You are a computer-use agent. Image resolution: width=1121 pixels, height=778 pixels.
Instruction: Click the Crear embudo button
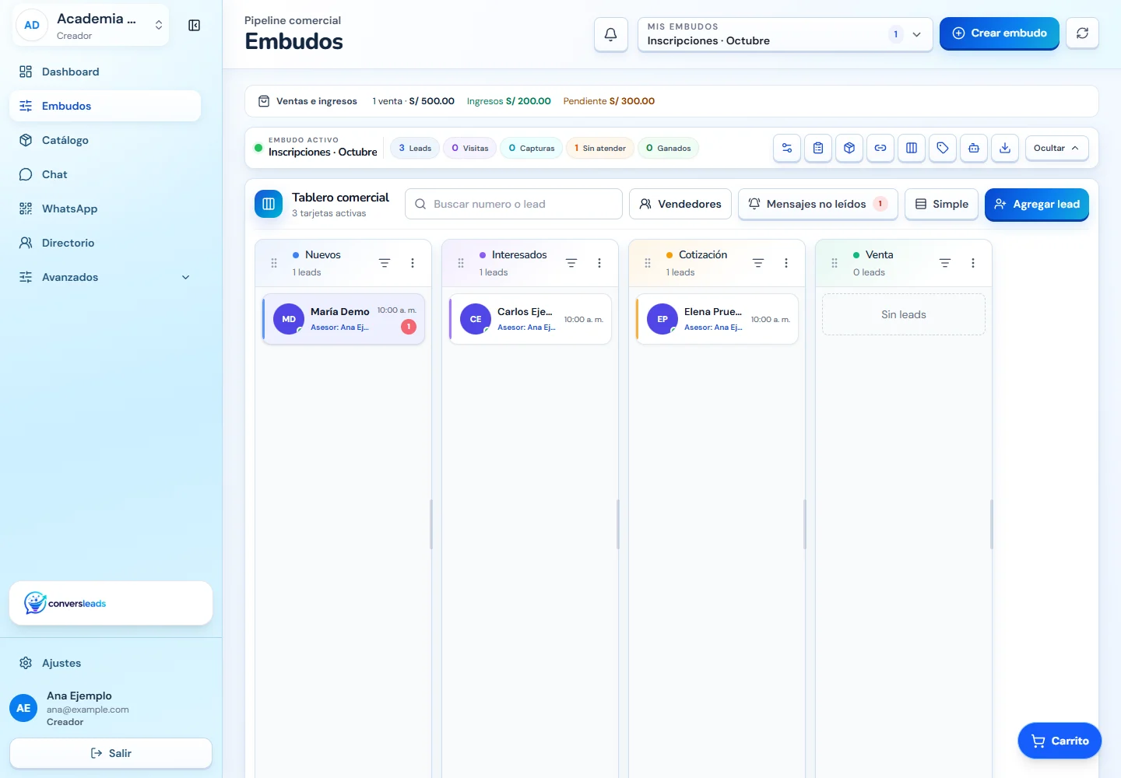[999, 33]
